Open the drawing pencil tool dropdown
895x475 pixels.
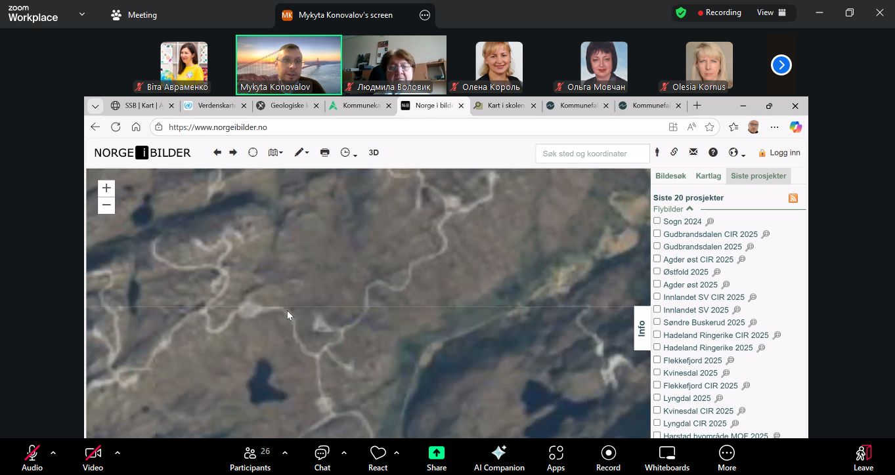301,152
